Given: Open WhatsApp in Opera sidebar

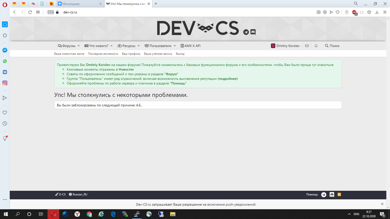Looking at the screenshot, I should tap(5, 61).
